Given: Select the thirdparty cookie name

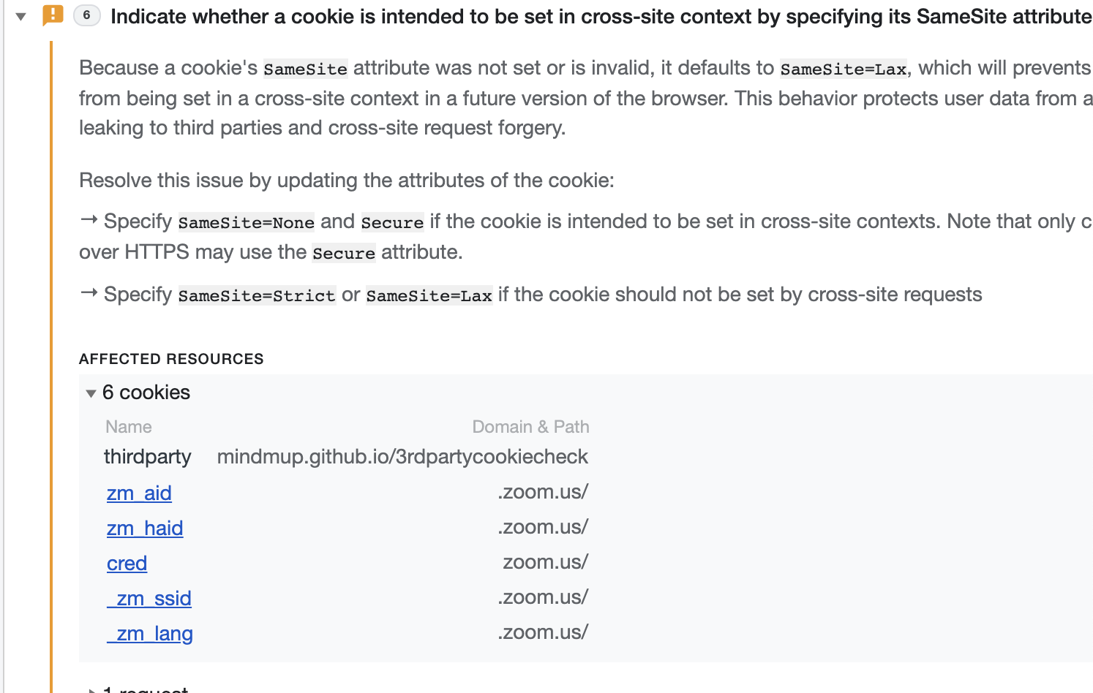Looking at the screenshot, I should coord(147,457).
